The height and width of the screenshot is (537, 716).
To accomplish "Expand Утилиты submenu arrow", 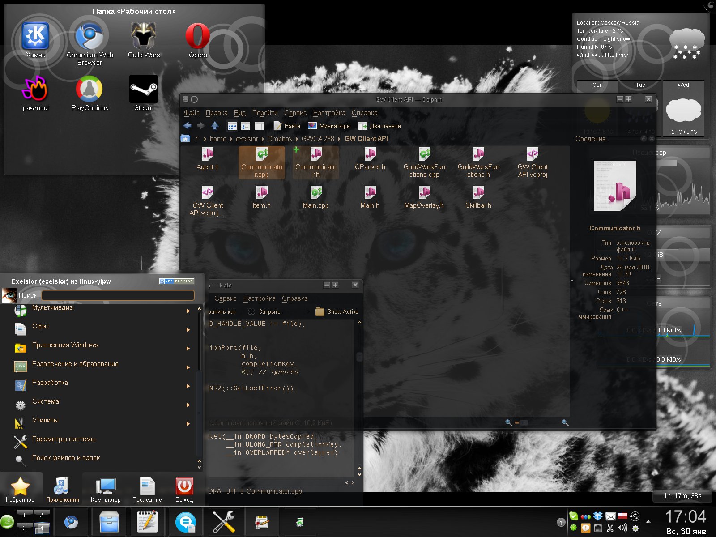I will 188,424.
